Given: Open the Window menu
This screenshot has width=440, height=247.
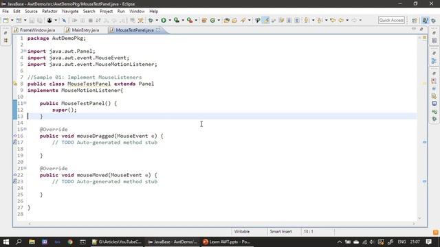Looking at the screenshot, I should click(137, 11).
